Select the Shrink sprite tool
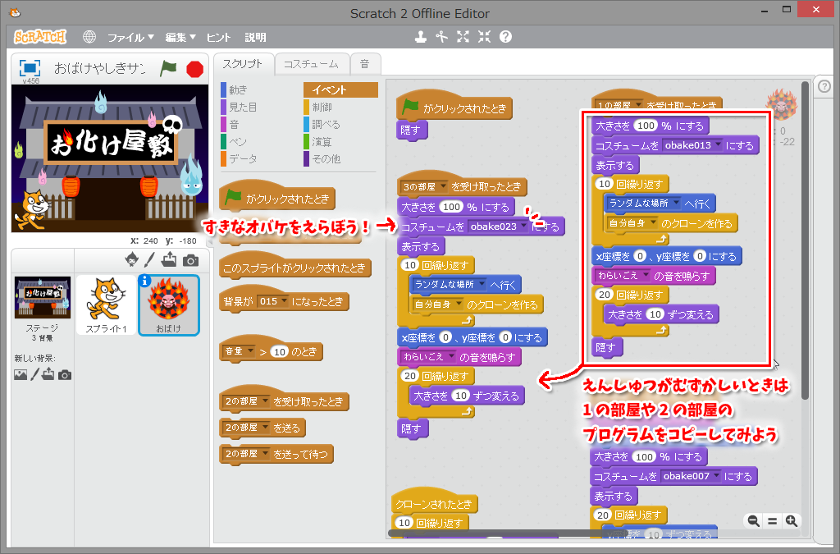This screenshot has width=840, height=554. click(484, 36)
